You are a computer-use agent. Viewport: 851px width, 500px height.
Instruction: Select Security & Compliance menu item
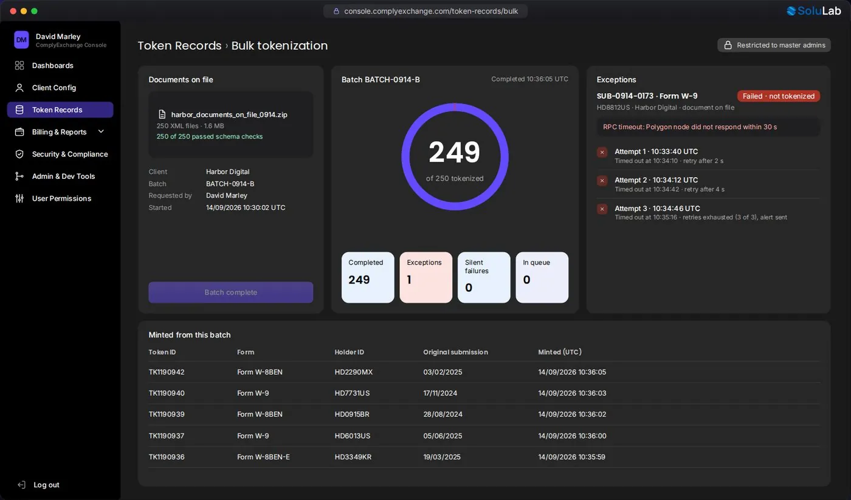pos(60,155)
